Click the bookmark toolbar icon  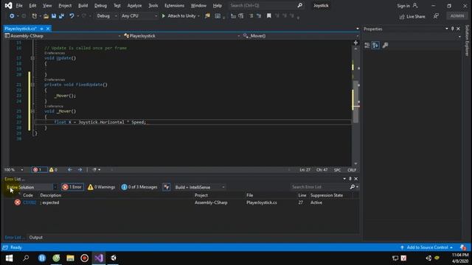tap(268, 16)
